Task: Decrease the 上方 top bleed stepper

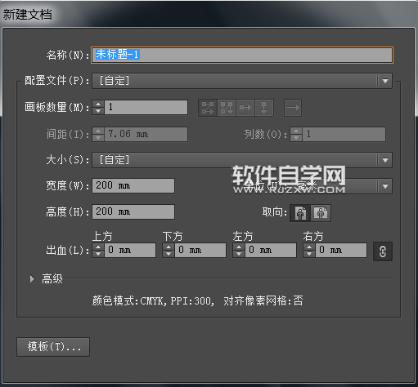Action: [98, 254]
